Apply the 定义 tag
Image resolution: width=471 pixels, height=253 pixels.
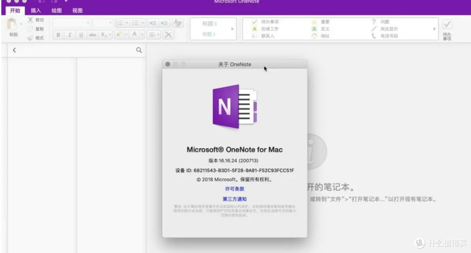(x=321, y=29)
